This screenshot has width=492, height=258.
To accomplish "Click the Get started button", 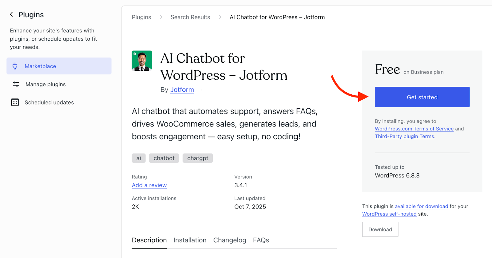I will (422, 97).
